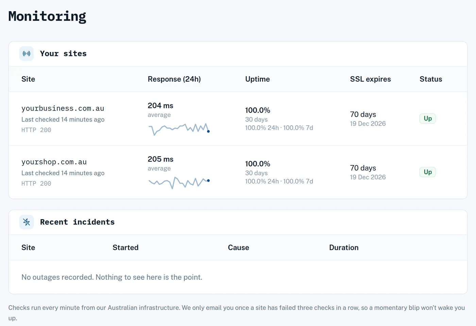Open the yourbusiness.com.au site entry
This screenshot has height=326, width=476.
63,108
